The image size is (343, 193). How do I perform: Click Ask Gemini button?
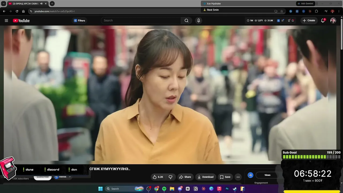[x=305, y=3]
